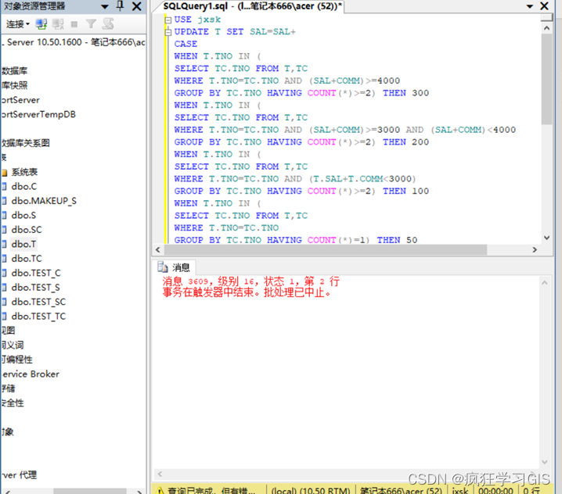Viewport: 562px width, 494px height.
Task: Click the warning icon in query status bar
Action: click(160, 490)
